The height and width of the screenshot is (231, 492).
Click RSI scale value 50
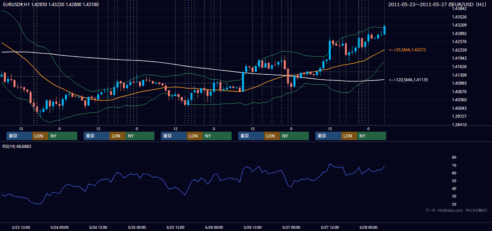point(454,181)
